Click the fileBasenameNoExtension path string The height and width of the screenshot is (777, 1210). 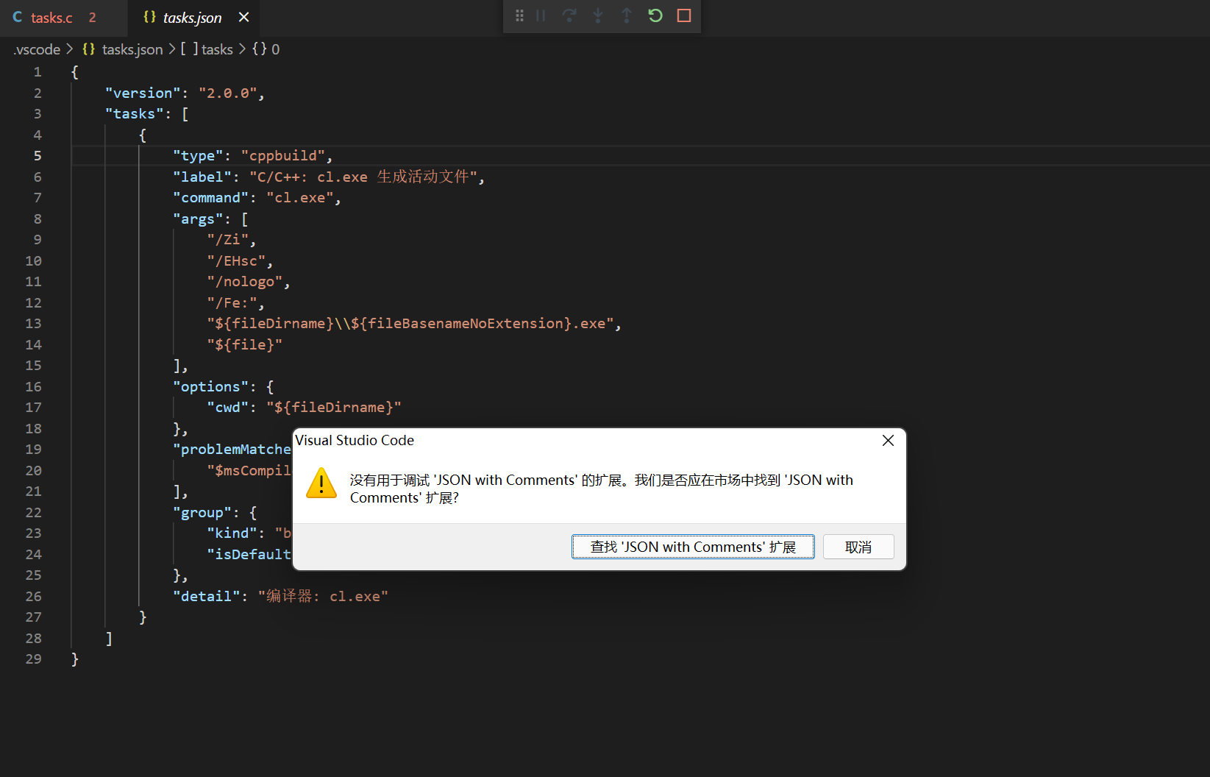click(x=410, y=324)
